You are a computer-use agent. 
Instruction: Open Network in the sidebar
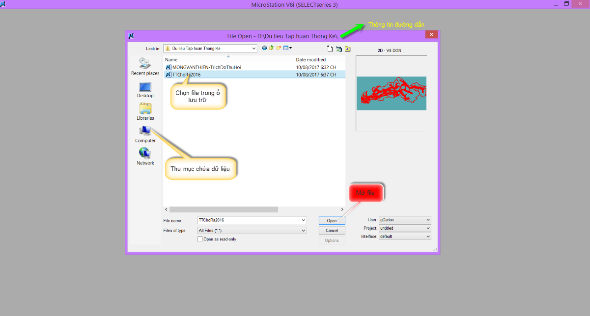coord(145,157)
